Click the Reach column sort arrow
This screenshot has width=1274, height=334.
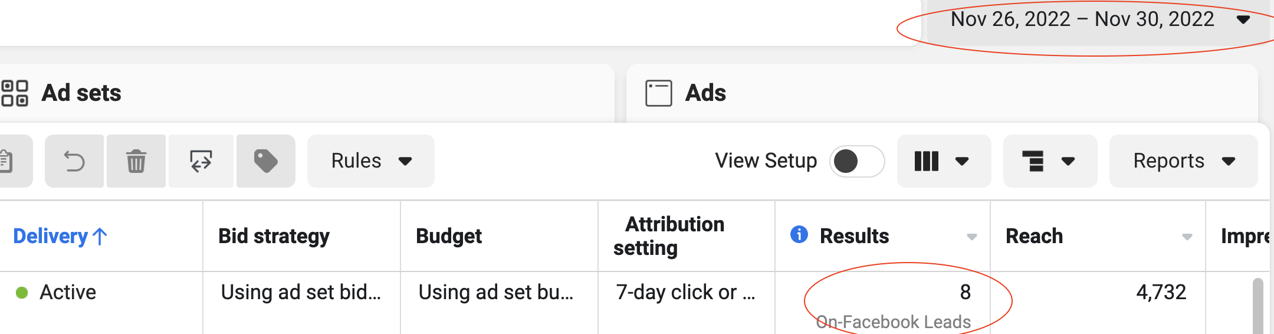point(1187,237)
